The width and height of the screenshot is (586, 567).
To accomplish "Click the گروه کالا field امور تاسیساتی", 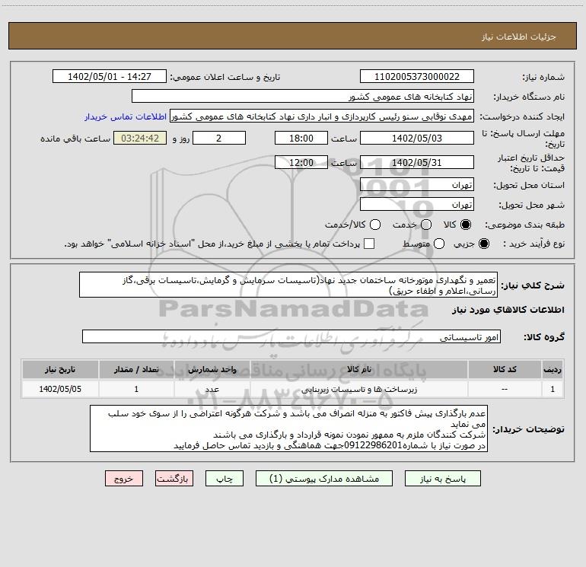I will 291,336.
